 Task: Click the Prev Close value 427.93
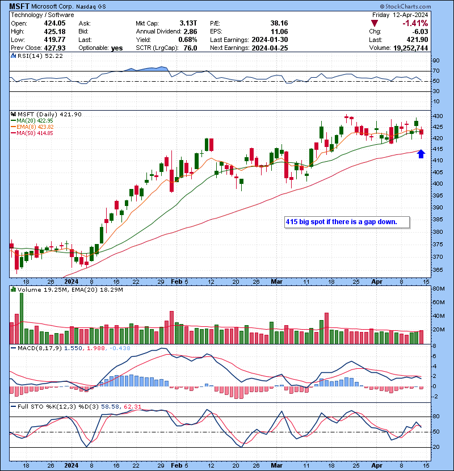pyautogui.click(x=54, y=48)
